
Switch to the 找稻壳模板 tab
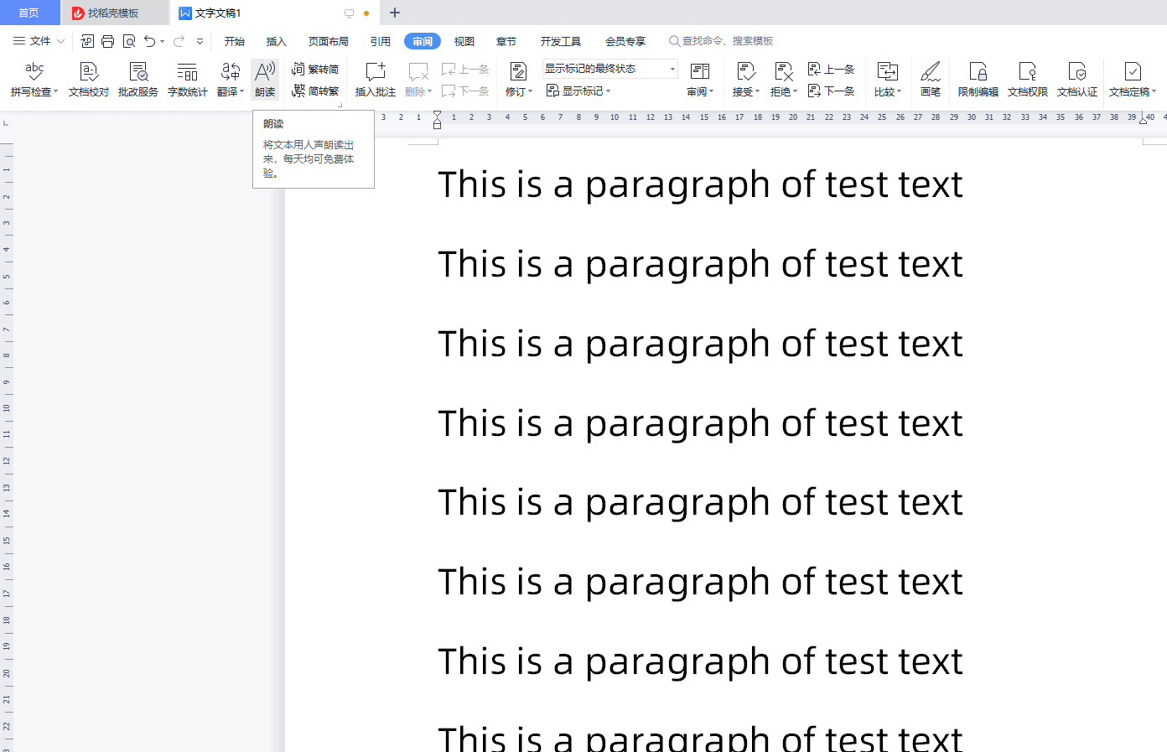click(114, 13)
